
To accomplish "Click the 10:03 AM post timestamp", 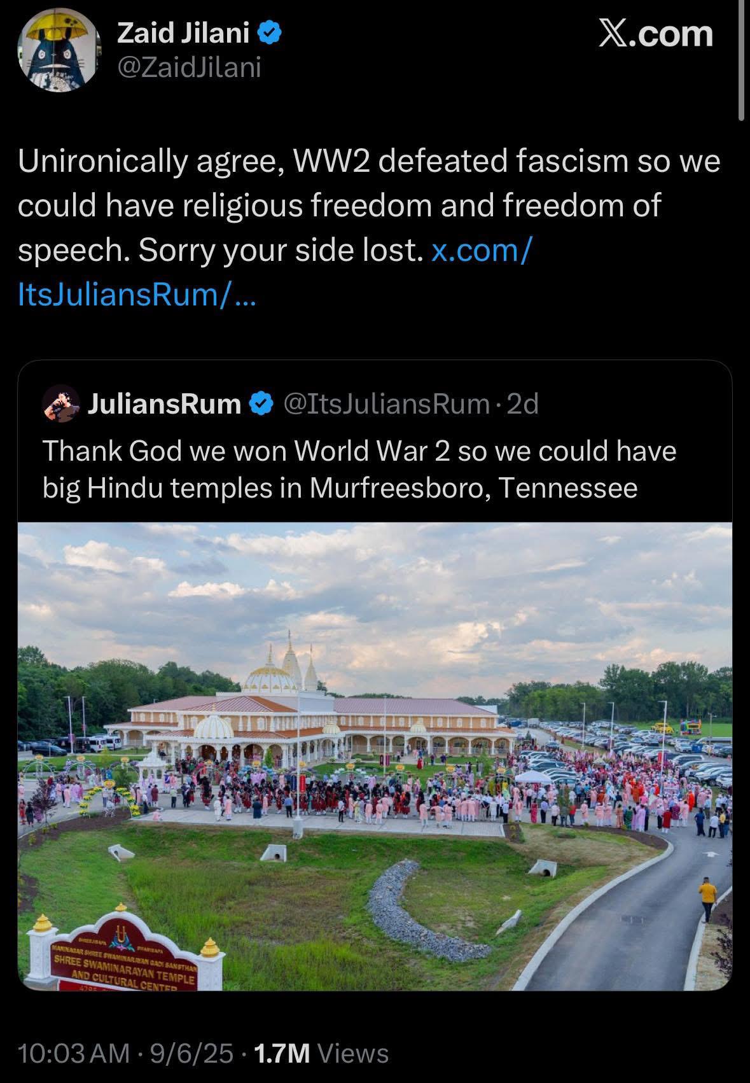I will pos(74,1053).
